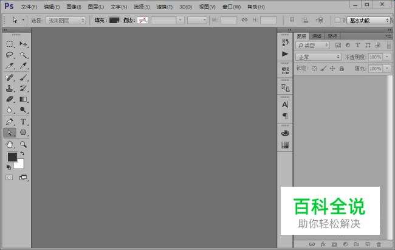This screenshot has height=250, width=395.
Task: Toggle Quick Mask mode
Action: point(9,178)
